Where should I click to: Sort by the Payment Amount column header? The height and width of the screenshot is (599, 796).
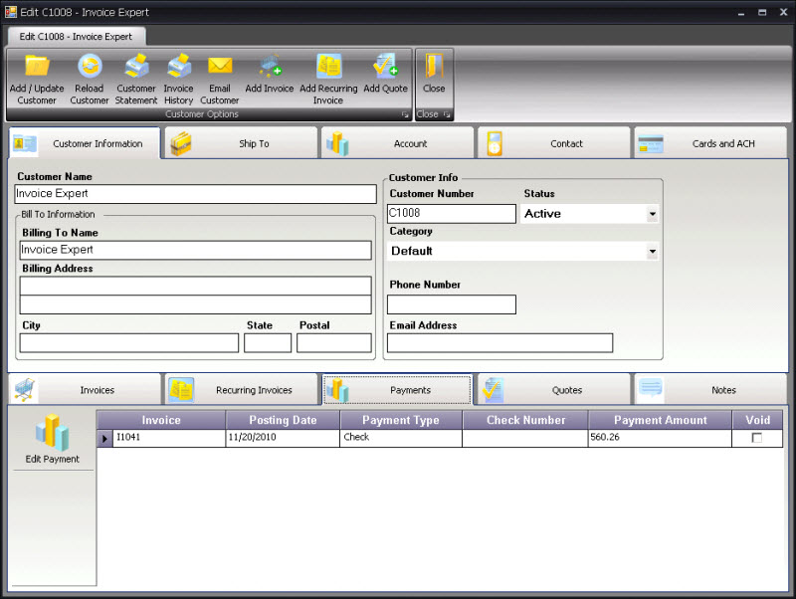point(661,420)
